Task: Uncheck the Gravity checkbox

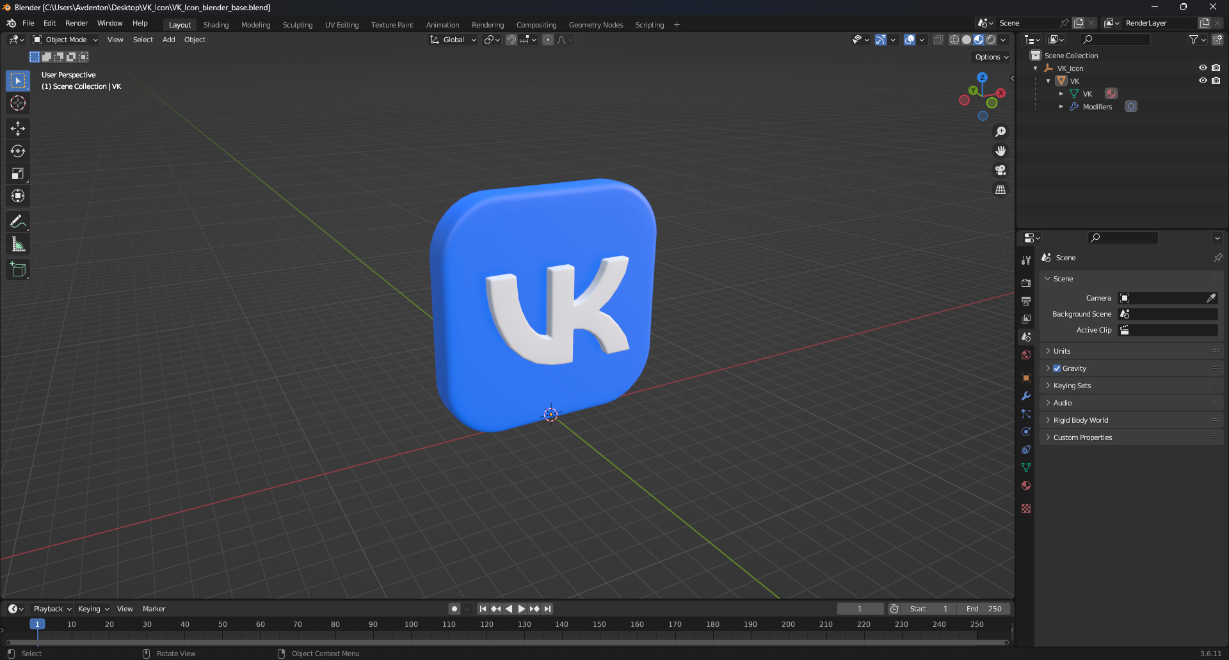Action: [x=1057, y=368]
